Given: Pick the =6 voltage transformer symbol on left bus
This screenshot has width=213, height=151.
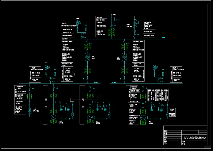Looking at the screenshot, I should pyautogui.click(x=47, y=67).
